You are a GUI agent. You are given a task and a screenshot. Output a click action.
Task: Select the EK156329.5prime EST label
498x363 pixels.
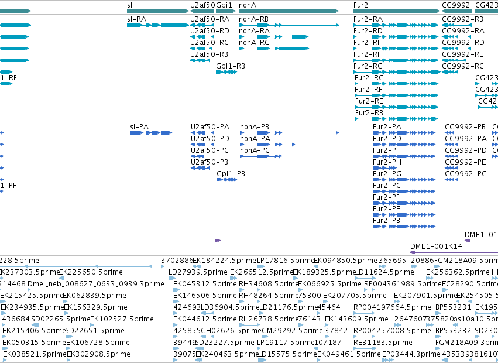click(95, 307)
